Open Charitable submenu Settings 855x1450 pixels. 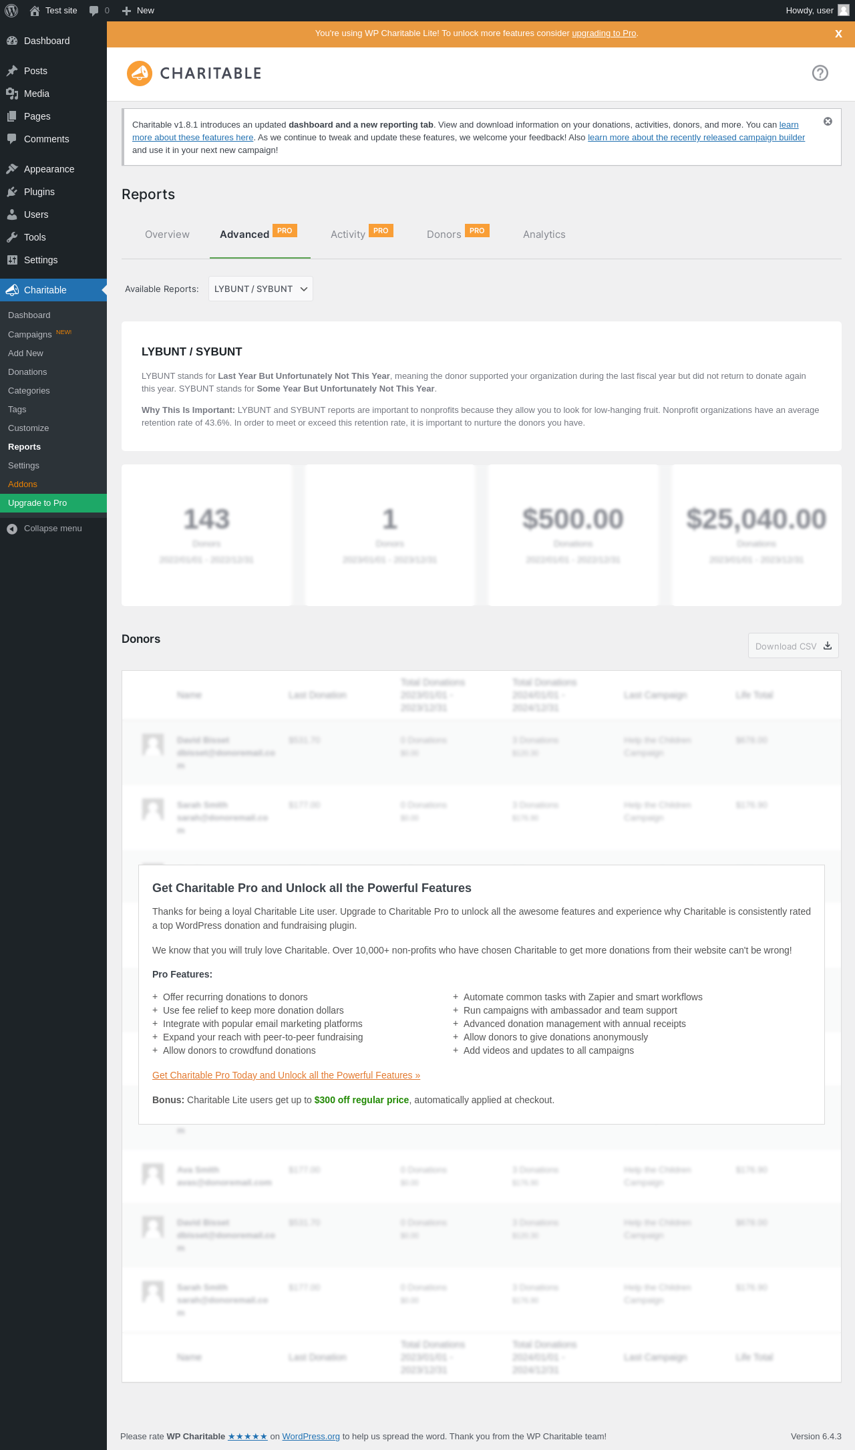[53, 465]
